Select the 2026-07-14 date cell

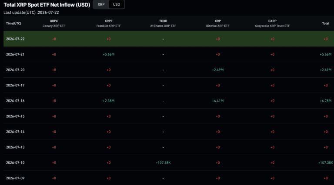(15, 132)
